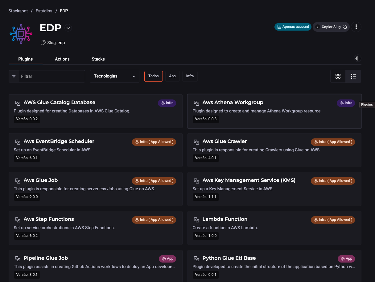375x282 pixels.
Task: Click the filter lines icon
Action: tap(14, 76)
